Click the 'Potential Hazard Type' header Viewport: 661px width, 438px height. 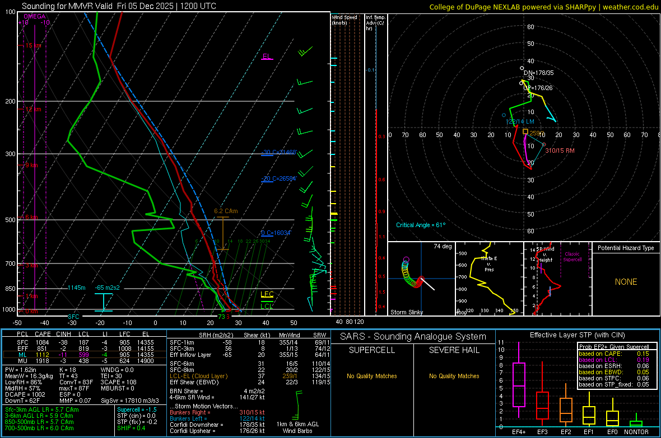pyautogui.click(x=626, y=248)
